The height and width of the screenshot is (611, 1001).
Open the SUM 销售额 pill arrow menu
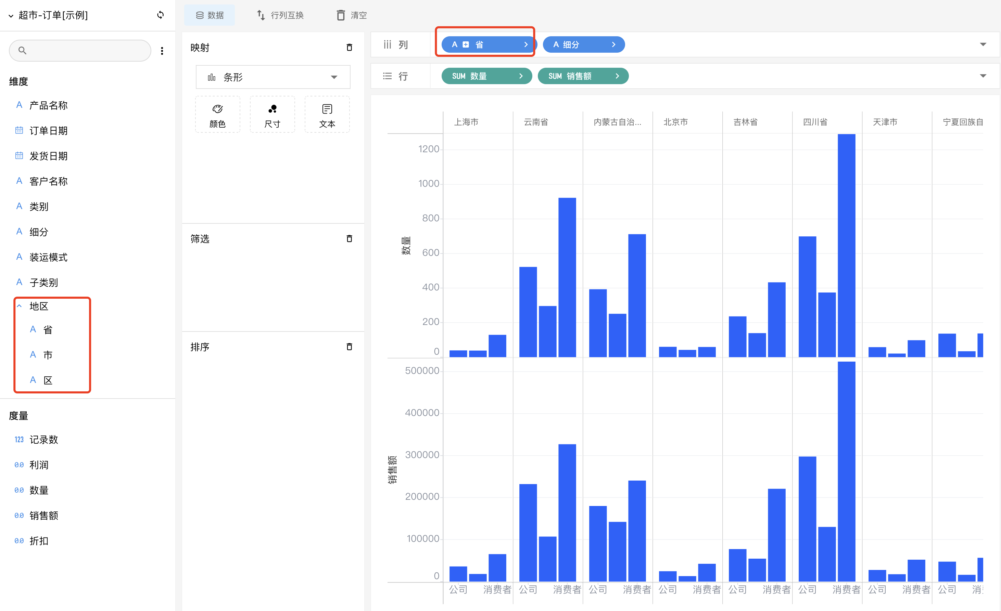click(617, 76)
